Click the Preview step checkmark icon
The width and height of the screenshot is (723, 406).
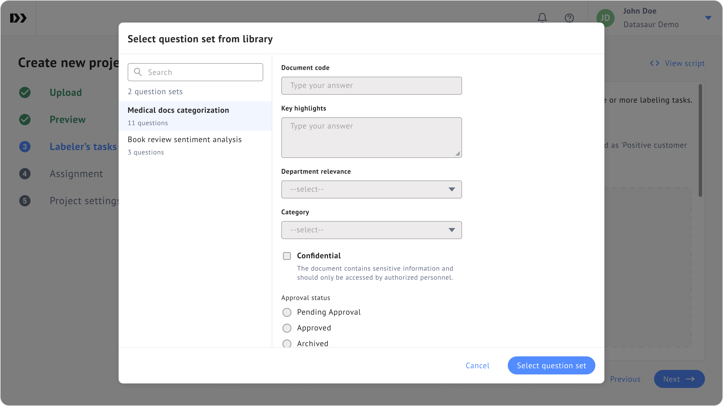25,120
